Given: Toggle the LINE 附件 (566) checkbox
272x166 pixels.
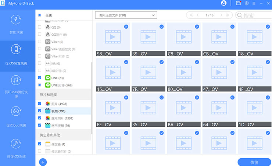Looking at the screenshot, I should (x=40, y=85).
